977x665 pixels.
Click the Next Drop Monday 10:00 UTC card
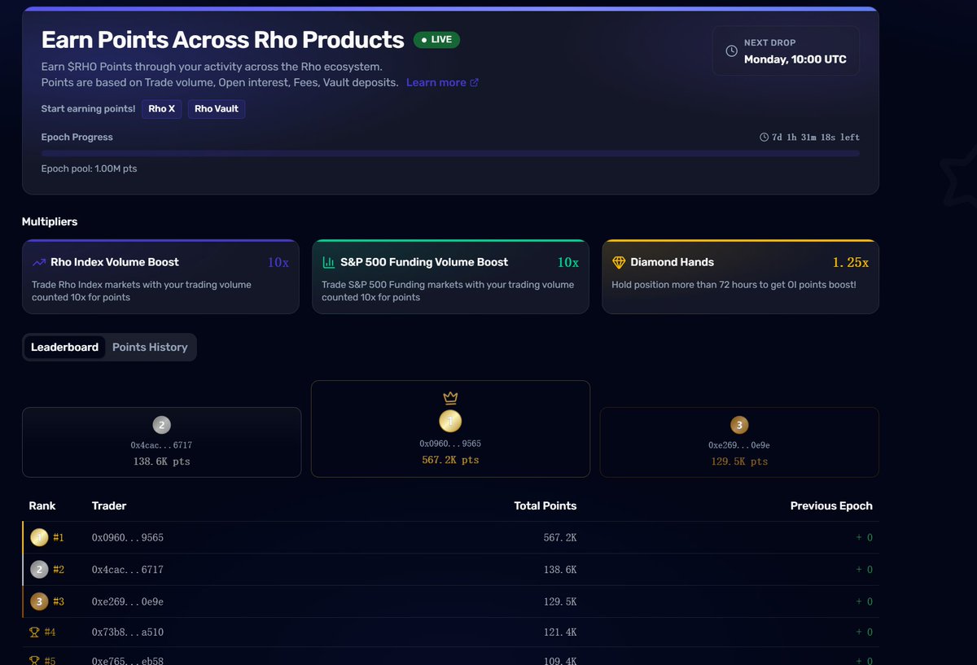point(786,50)
